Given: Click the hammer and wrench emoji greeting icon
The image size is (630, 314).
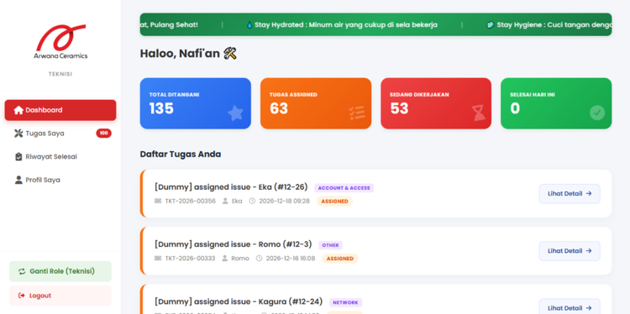Looking at the screenshot, I should coord(230,53).
